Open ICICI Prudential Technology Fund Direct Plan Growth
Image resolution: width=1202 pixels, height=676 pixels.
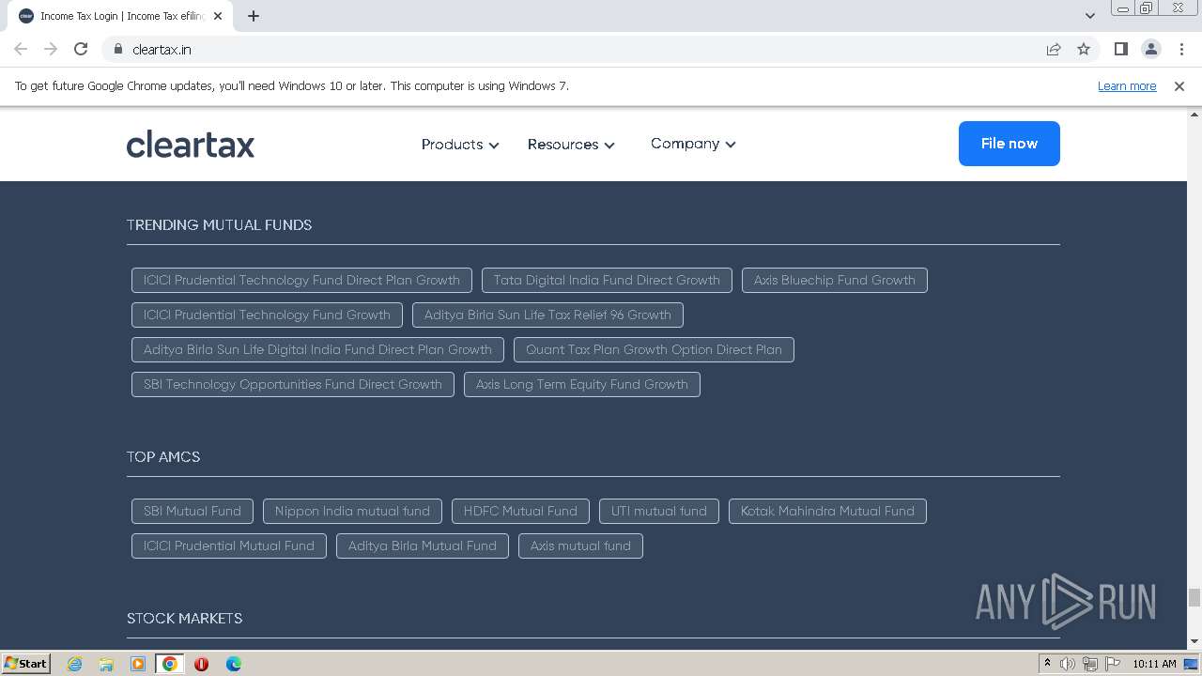point(301,280)
